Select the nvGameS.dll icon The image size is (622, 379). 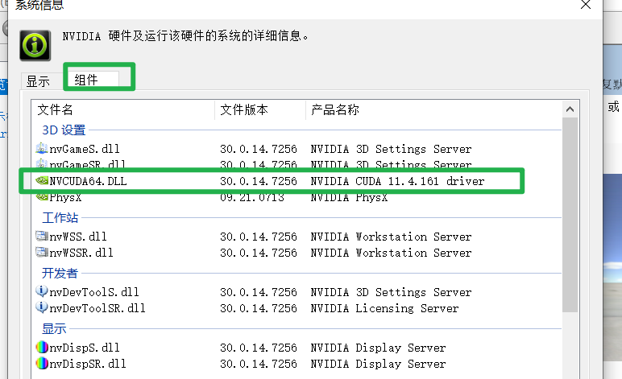[42, 149]
